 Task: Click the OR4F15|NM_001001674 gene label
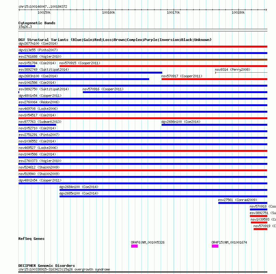point(229,242)
